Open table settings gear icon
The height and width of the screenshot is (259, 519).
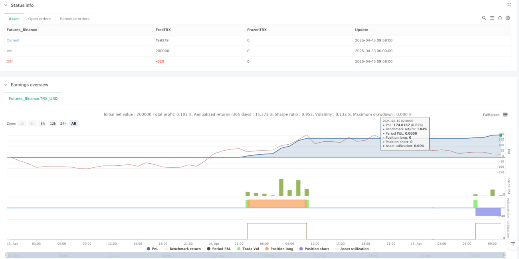[508, 18]
